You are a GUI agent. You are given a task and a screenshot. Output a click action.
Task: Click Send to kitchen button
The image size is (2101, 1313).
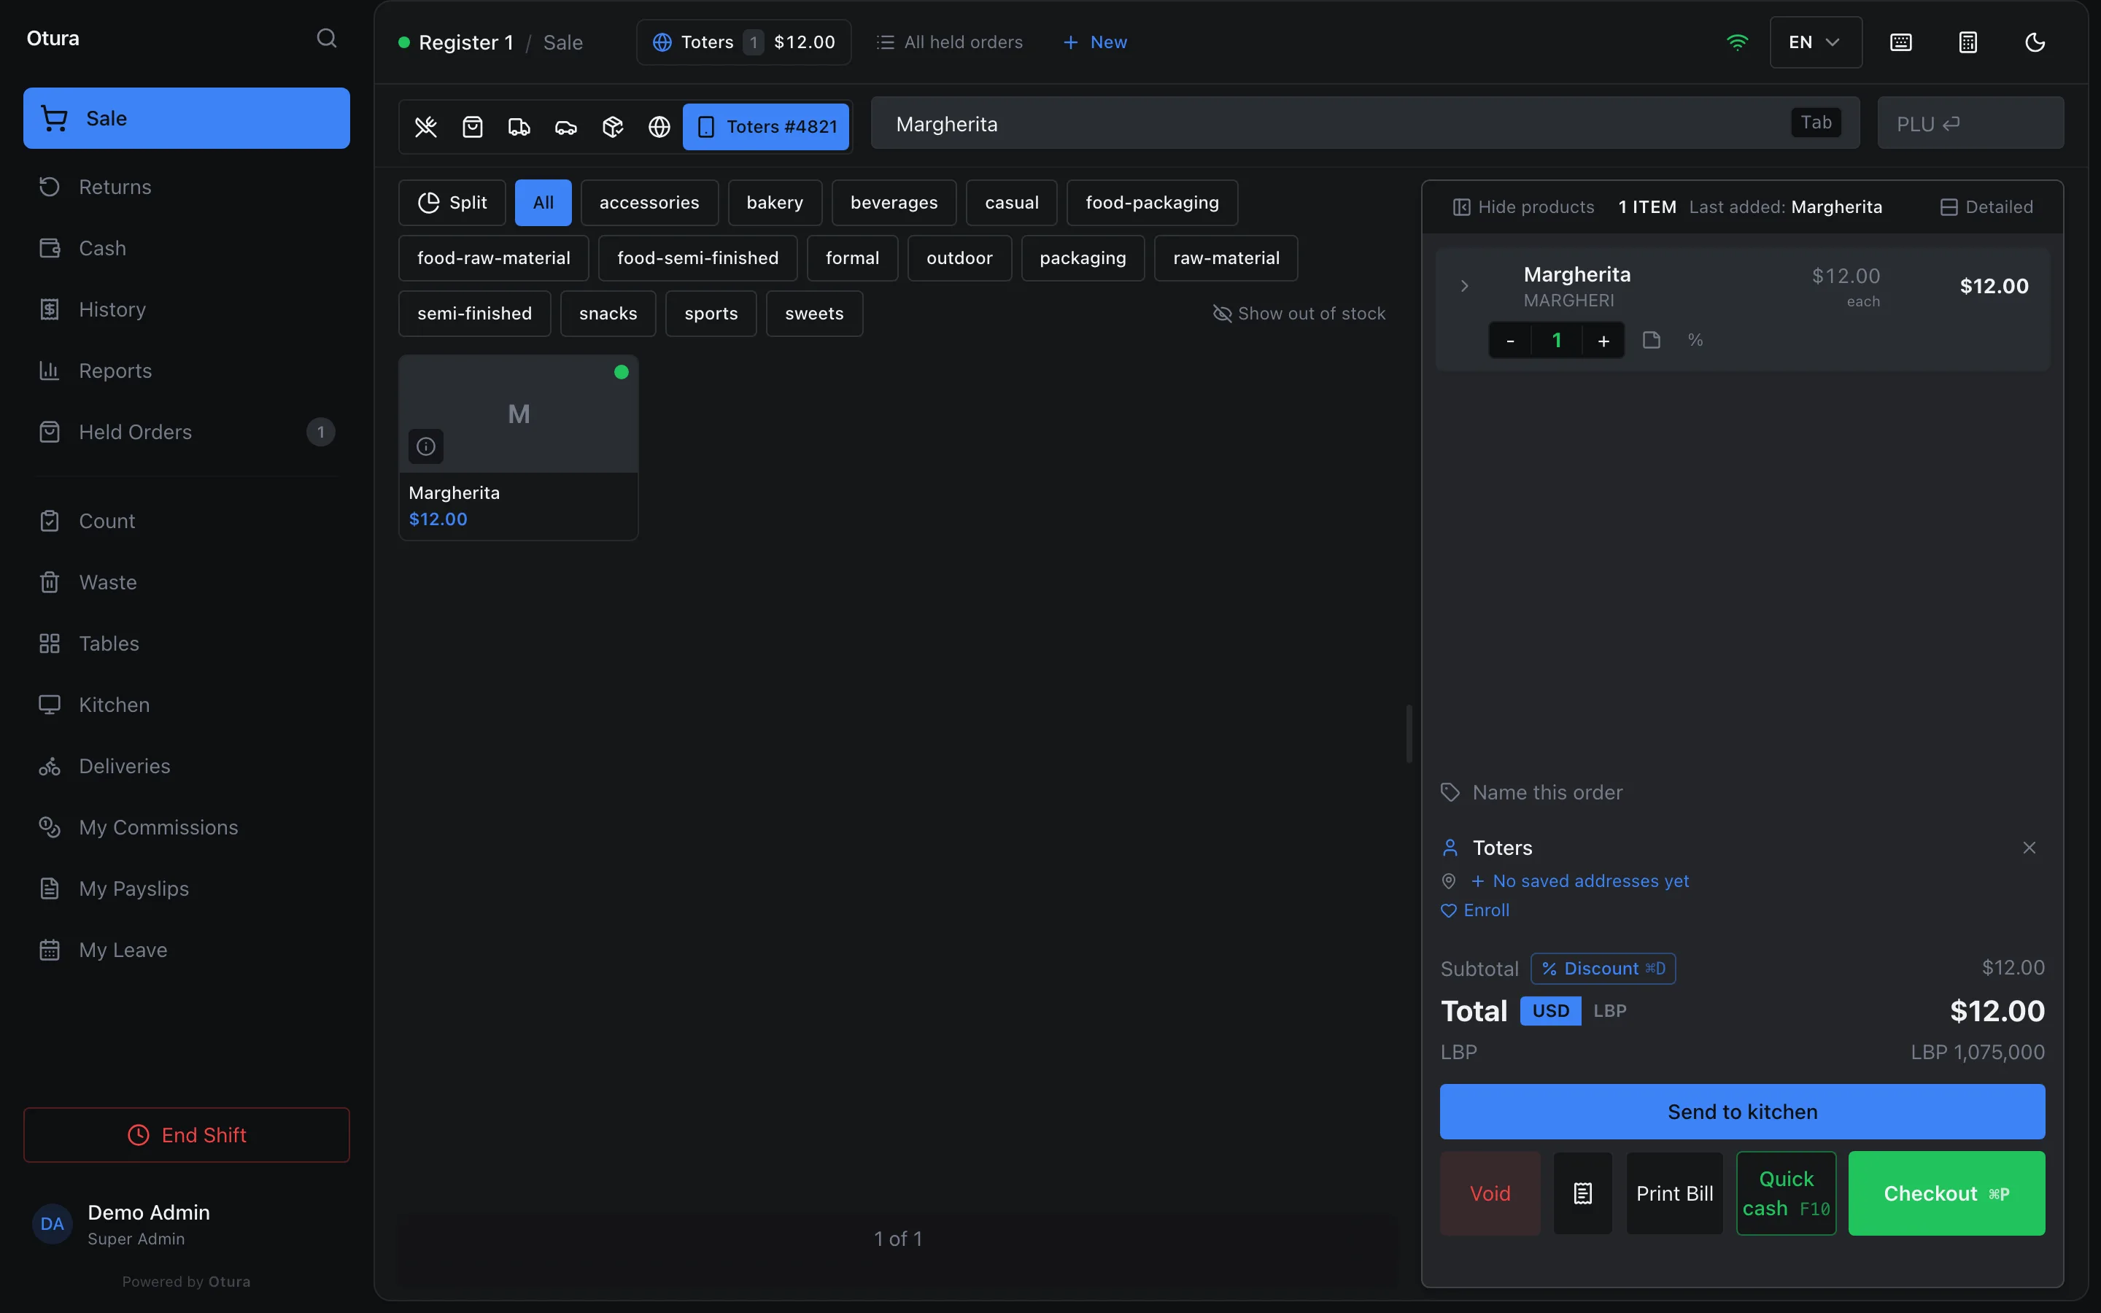point(1741,1112)
